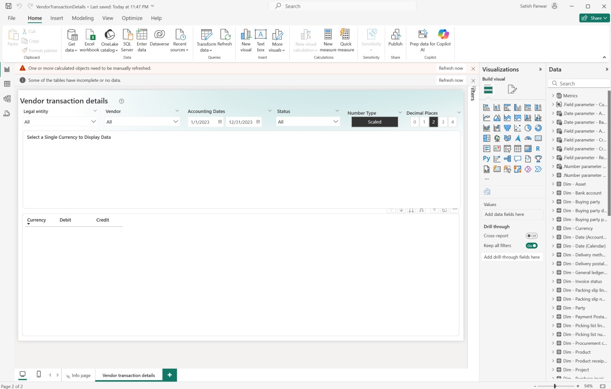This screenshot has width=611, height=389.
Task: Open the Status slicer dropdown
Action: [x=308, y=122]
